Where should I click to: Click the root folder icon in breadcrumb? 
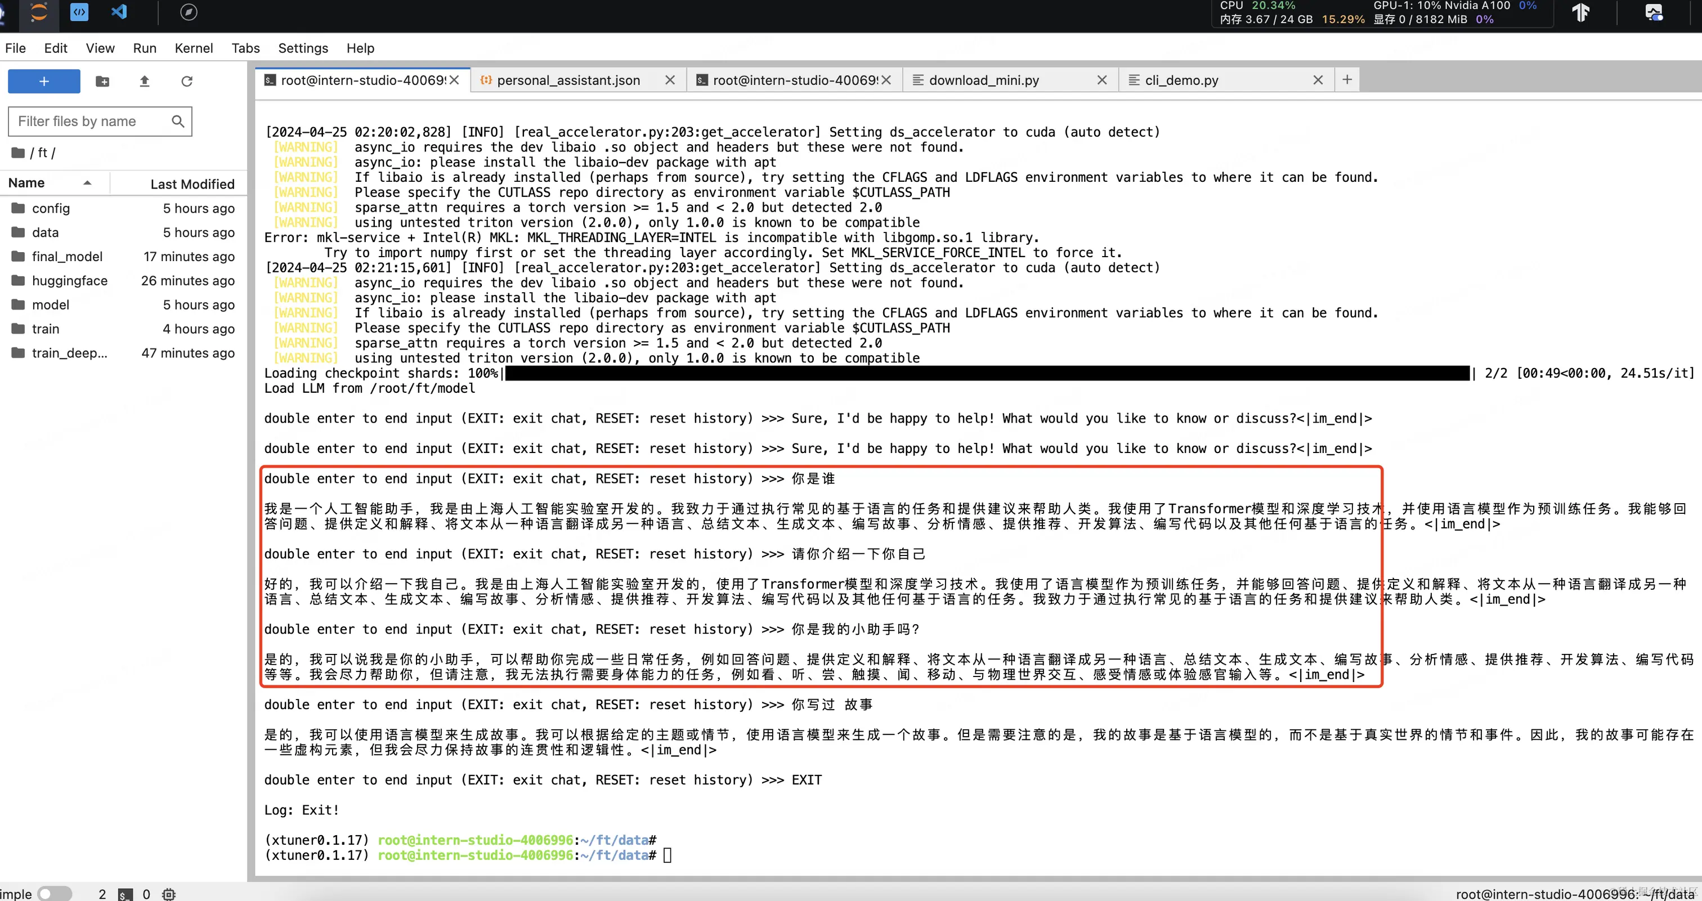coord(18,153)
